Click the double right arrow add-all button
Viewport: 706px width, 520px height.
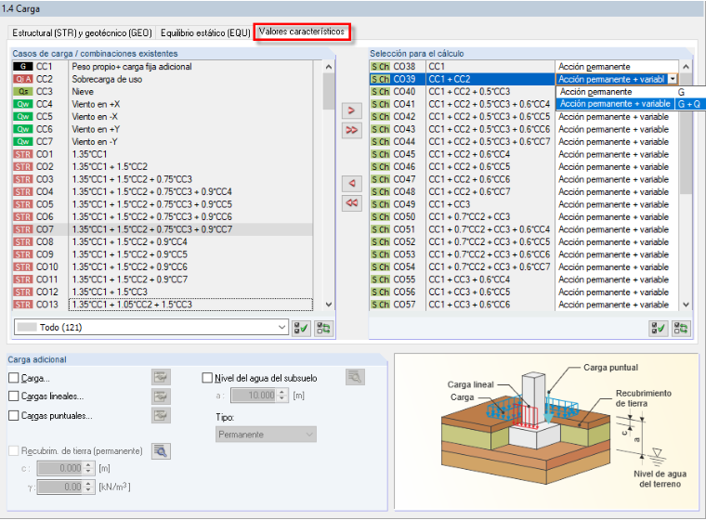tap(352, 130)
